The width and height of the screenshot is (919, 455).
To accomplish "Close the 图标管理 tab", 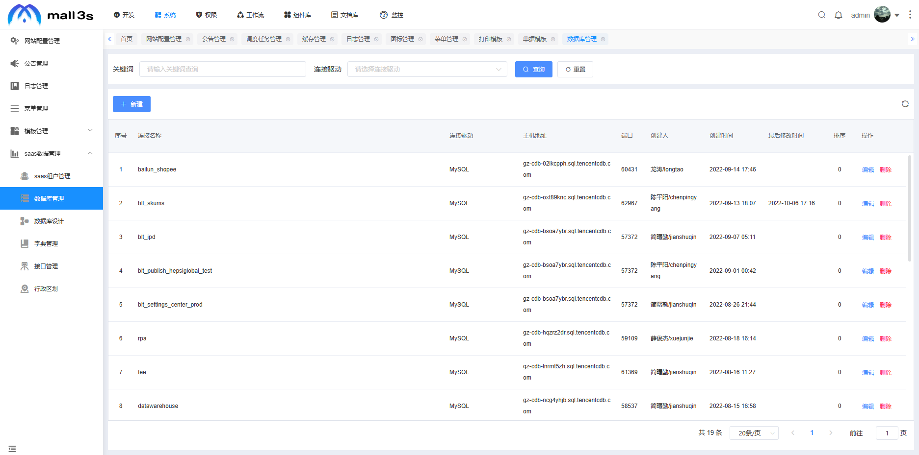I will click(420, 39).
